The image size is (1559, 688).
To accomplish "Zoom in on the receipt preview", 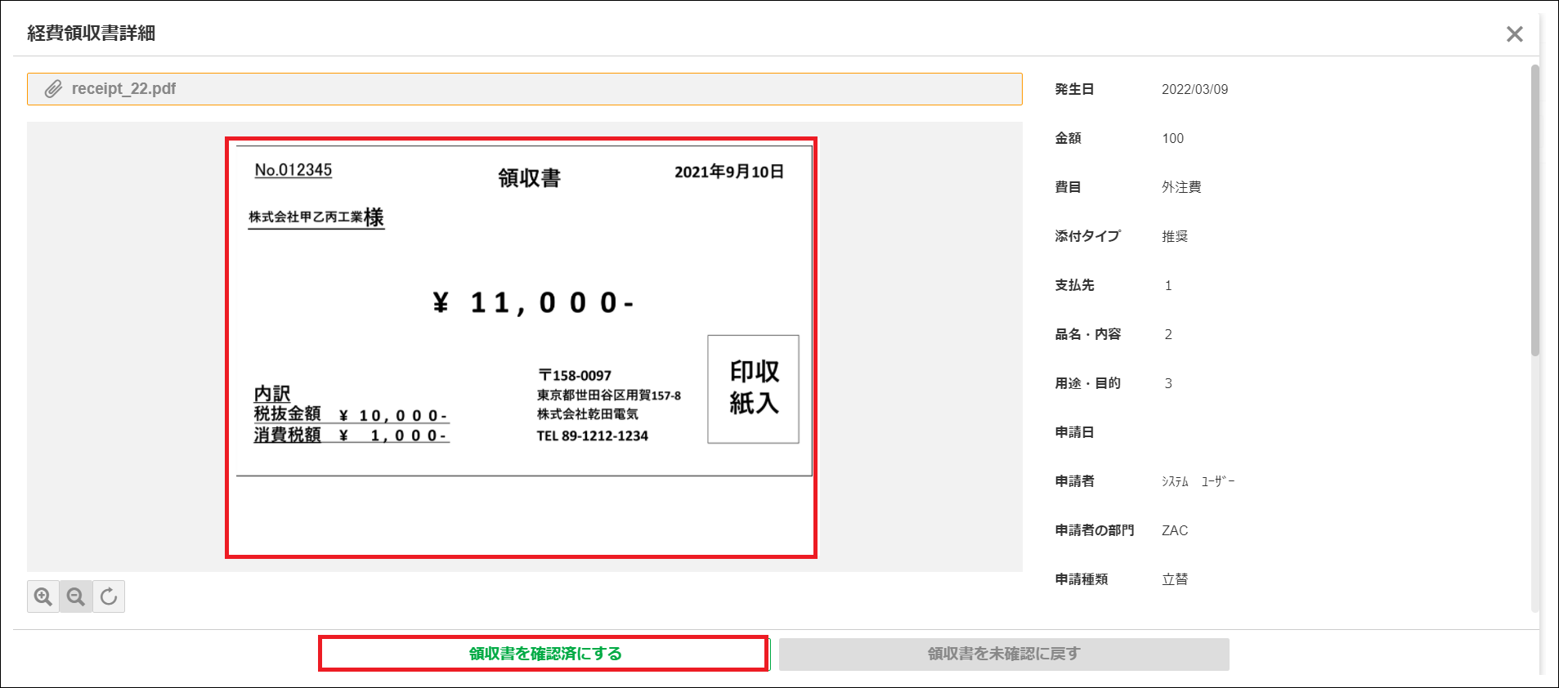I will click(x=43, y=596).
